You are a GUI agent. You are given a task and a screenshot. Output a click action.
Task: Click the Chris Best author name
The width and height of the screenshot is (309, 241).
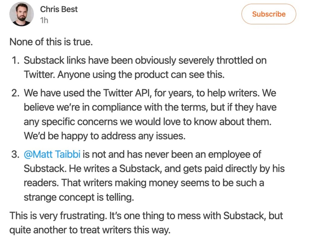pyautogui.click(x=59, y=9)
